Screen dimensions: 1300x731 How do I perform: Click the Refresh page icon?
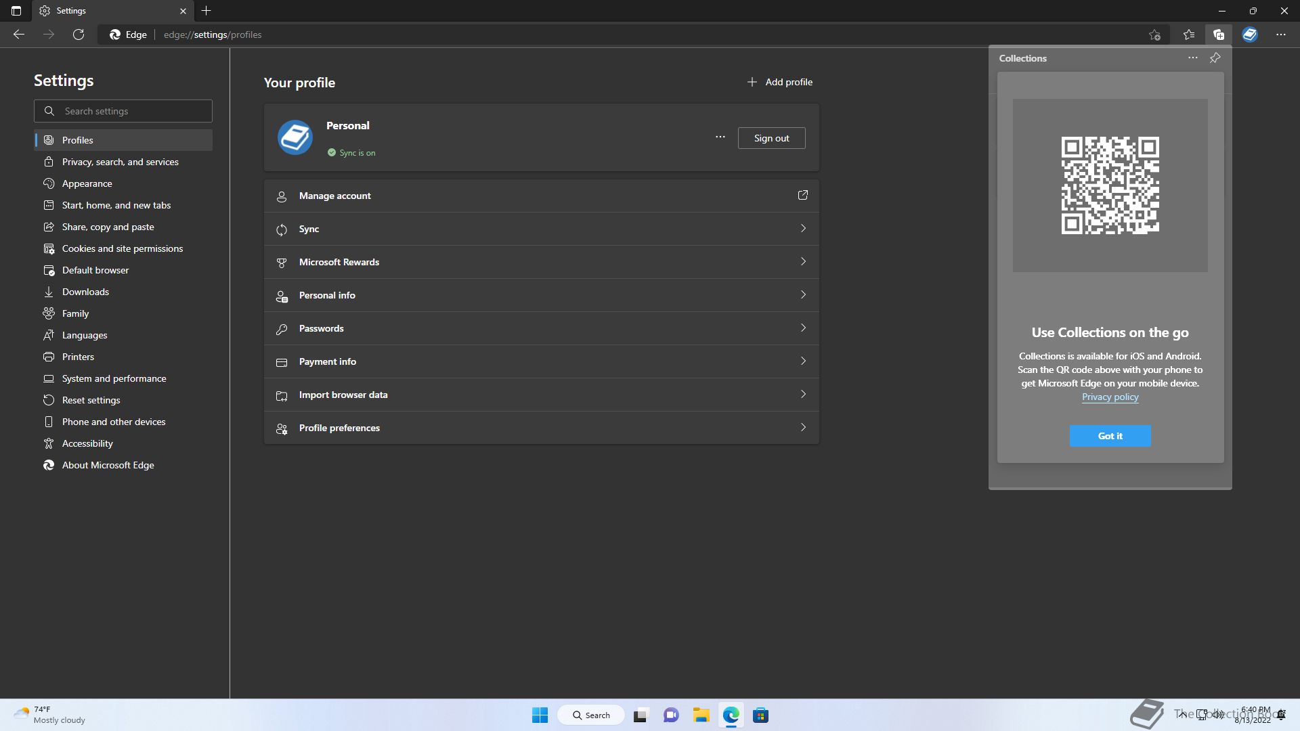(79, 35)
